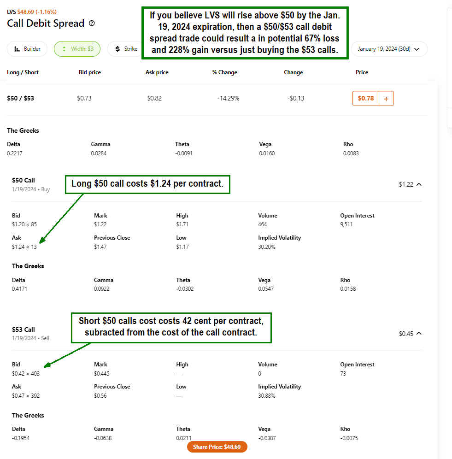Screen dimensions: 452x459
Task: Click the dollar sign icon on Strike
Action: click(x=117, y=49)
